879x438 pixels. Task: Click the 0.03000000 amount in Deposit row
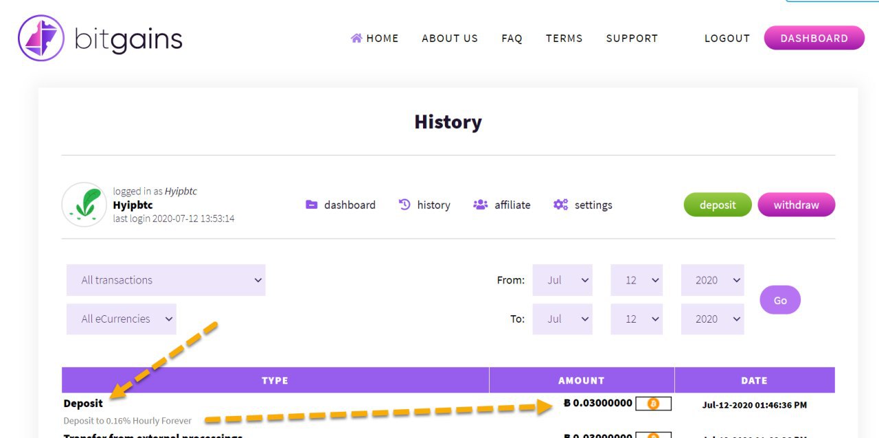pyautogui.click(x=597, y=403)
